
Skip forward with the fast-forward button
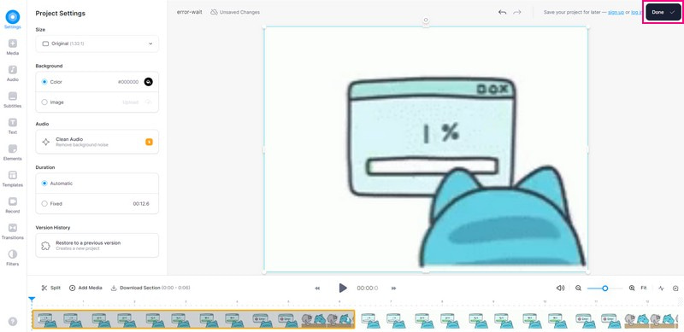393,288
